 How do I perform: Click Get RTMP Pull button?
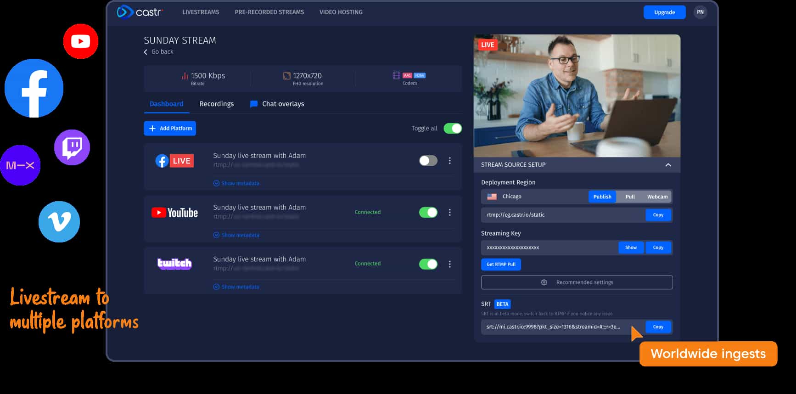click(x=501, y=265)
